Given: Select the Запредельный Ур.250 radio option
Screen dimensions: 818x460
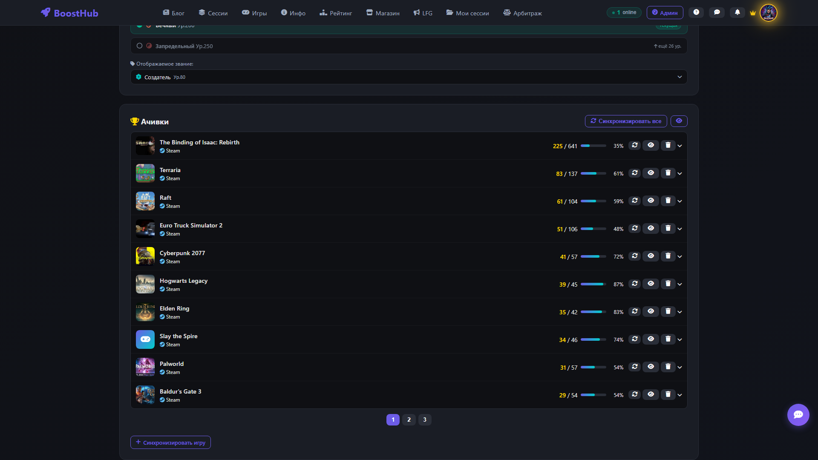Looking at the screenshot, I should [139, 46].
